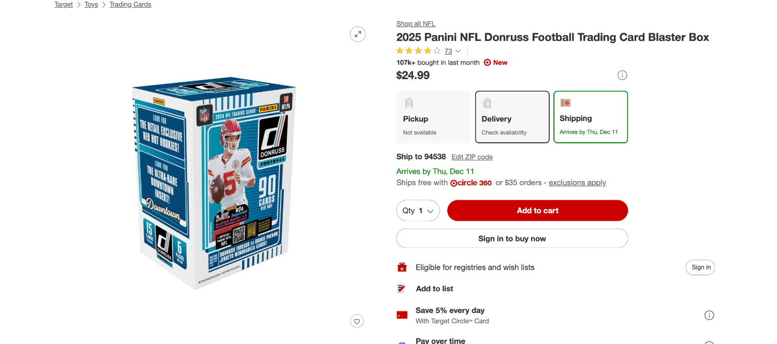
Task: Click the heart favorite icon
Action: click(357, 321)
